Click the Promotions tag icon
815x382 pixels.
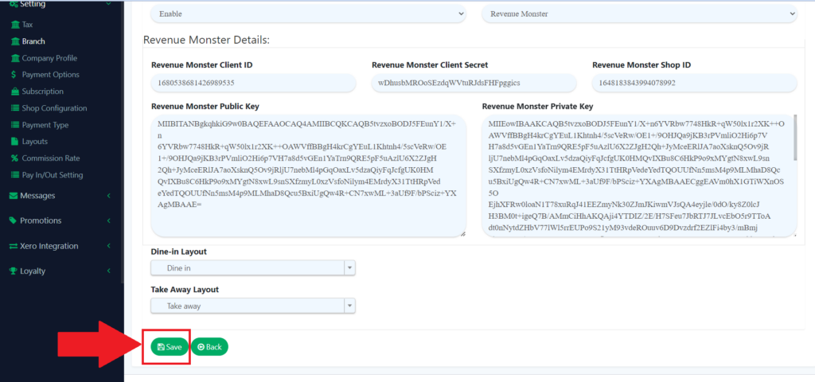pos(13,220)
